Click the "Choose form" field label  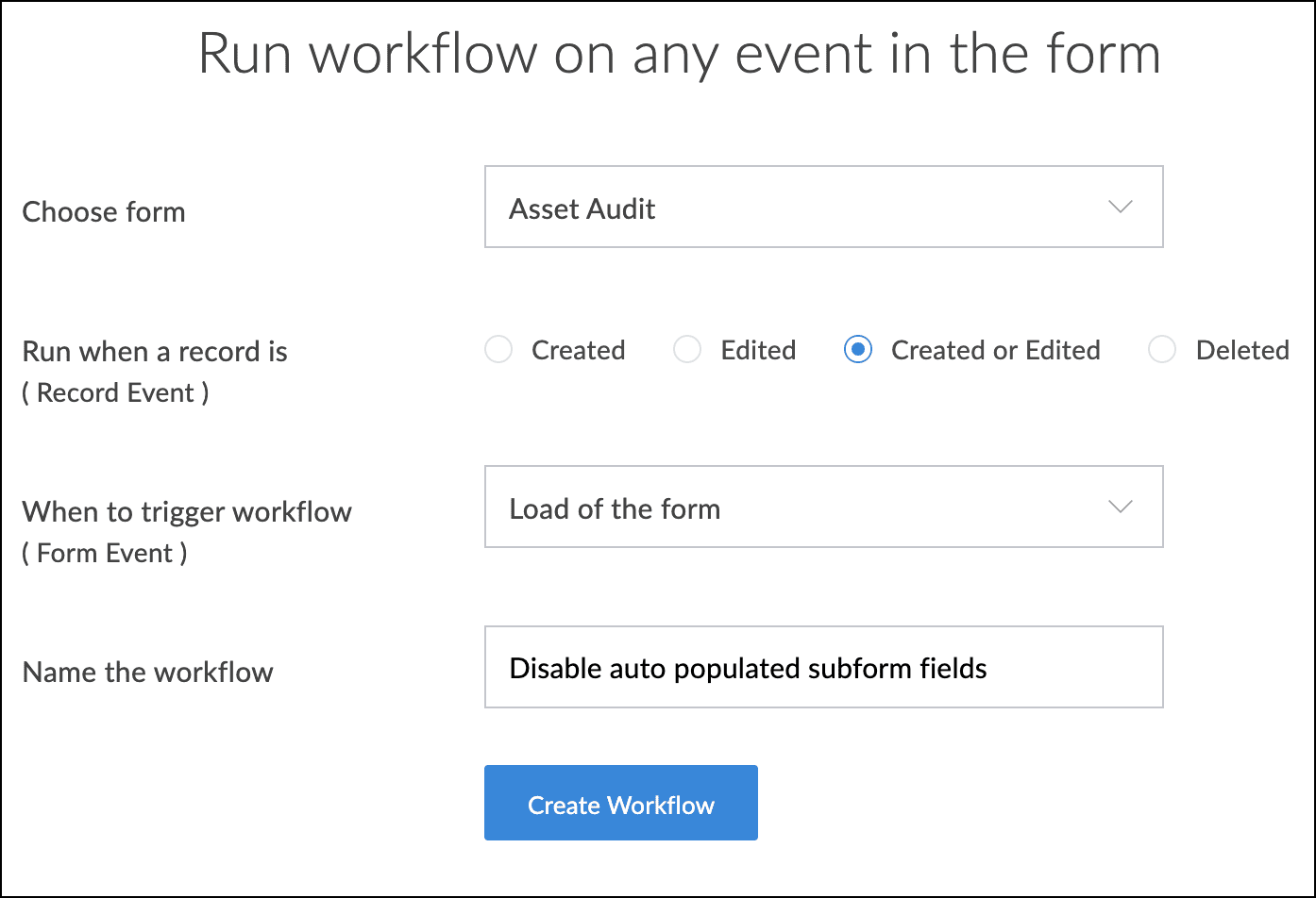104,211
